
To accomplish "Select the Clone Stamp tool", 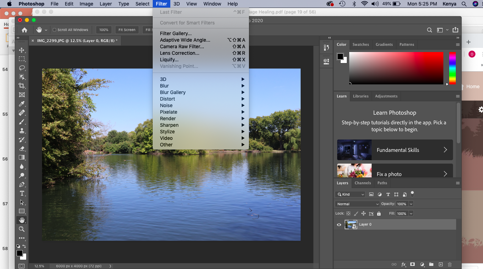I will click(x=22, y=131).
